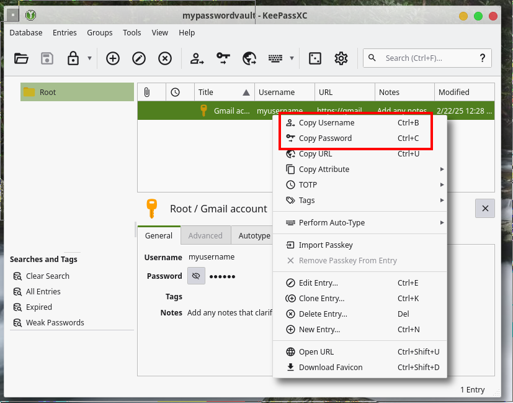Expand the Copy Attribute submenu
The width and height of the screenshot is (513, 403).
pos(360,170)
